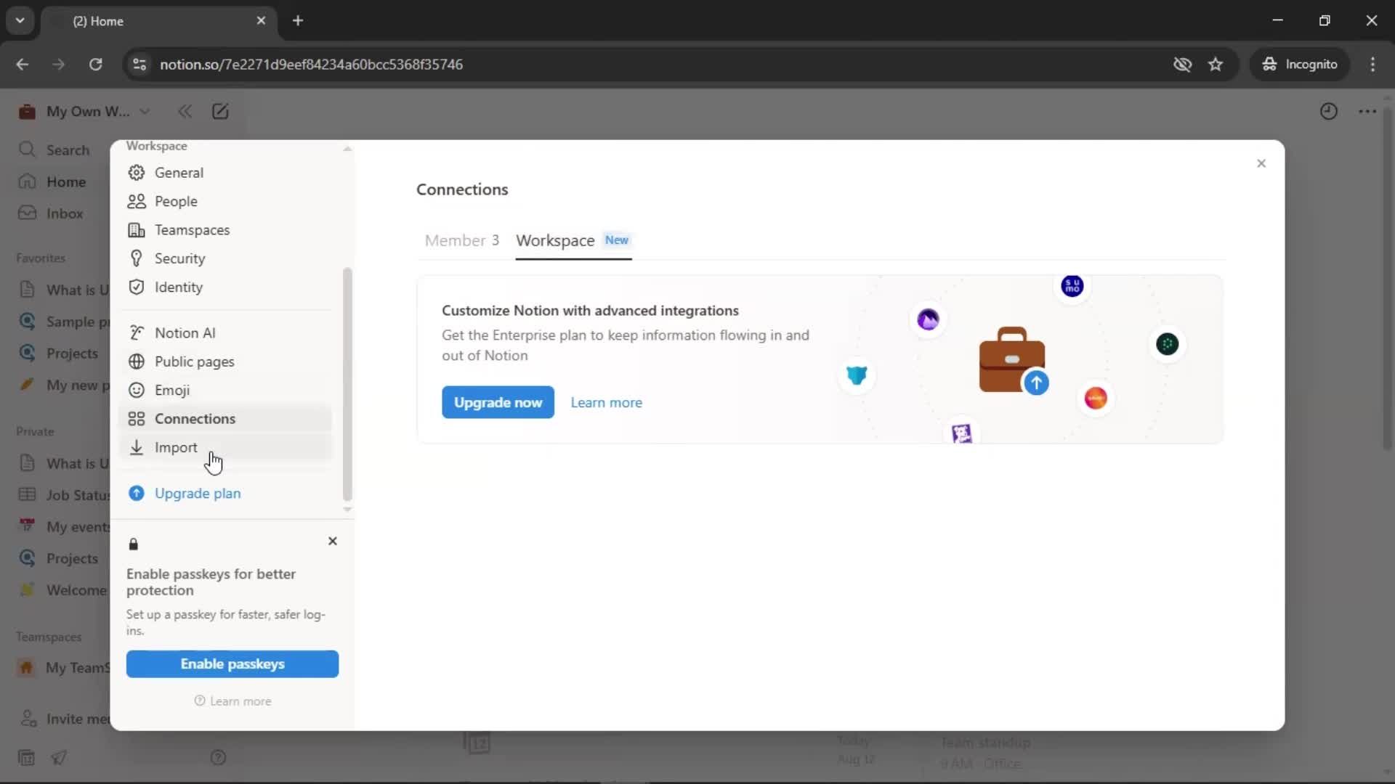
Task: Click the Teamspaces building icon
Action: pos(136,230)
